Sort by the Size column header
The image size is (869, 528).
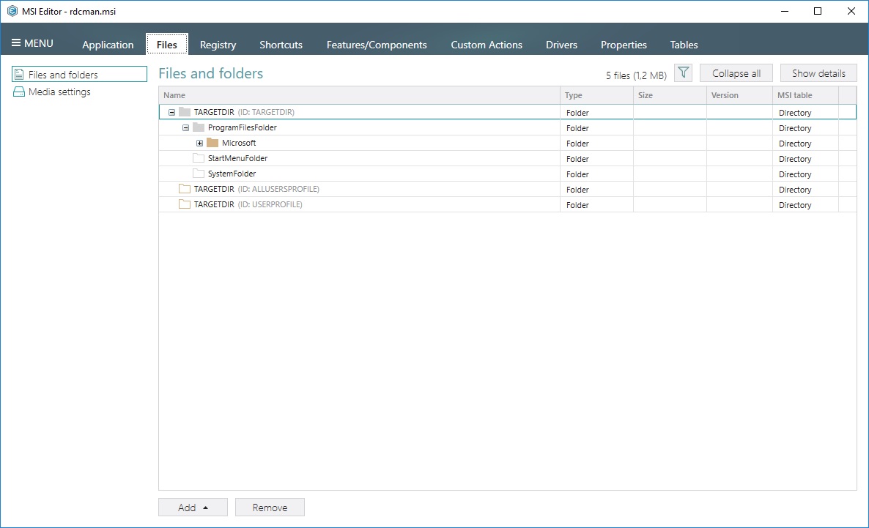tap(670, 95)
